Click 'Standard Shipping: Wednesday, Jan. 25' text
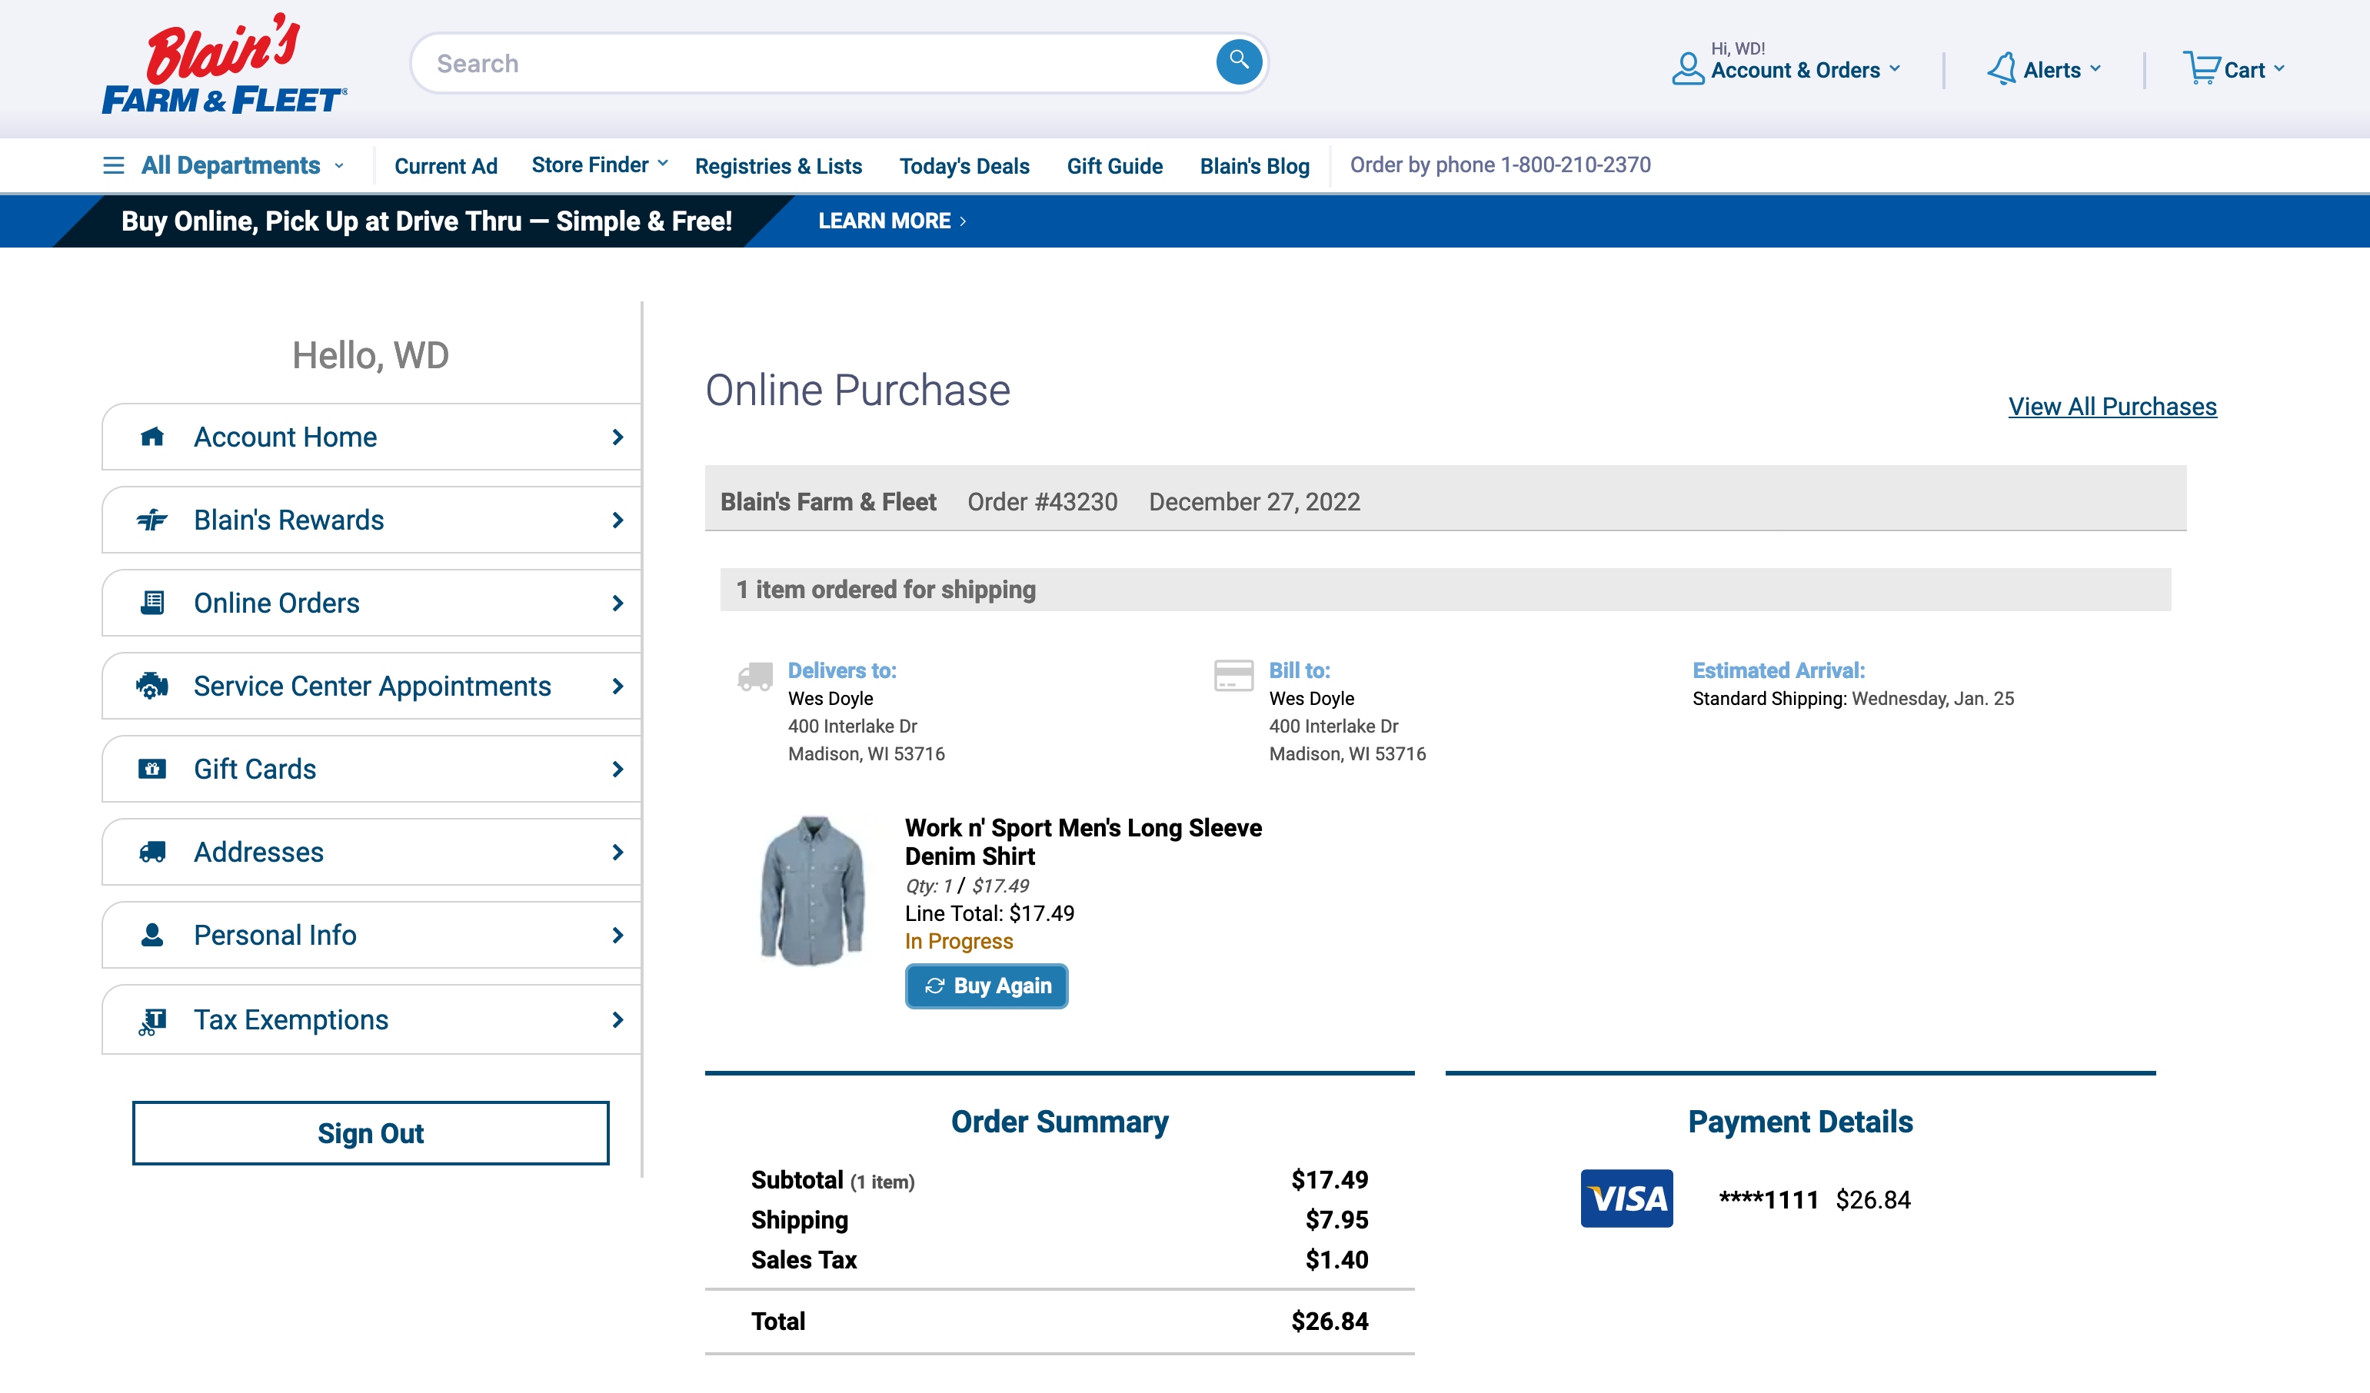2370x1393 pixels. click(x=1852, y=698)
